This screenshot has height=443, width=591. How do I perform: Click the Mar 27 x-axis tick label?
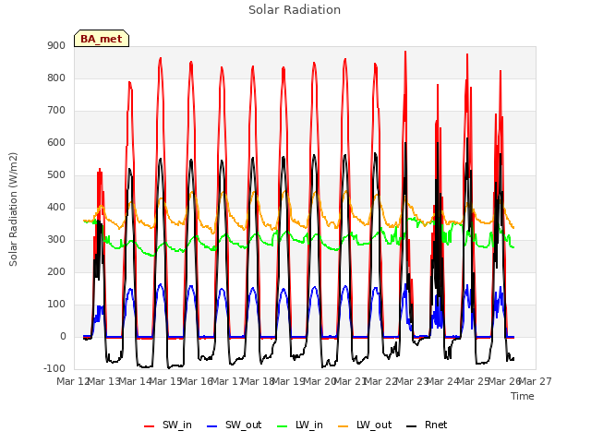coord(536,381)
